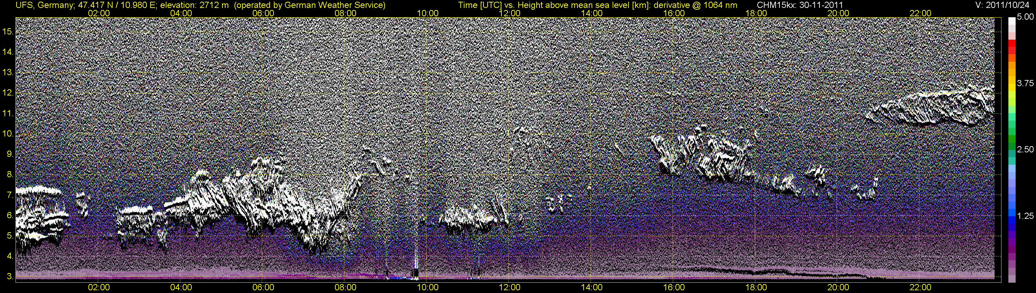Select the '10:00' tick label on the top axis
Image resolution: width=1036 pixels, height=293 pixels.
428,13
